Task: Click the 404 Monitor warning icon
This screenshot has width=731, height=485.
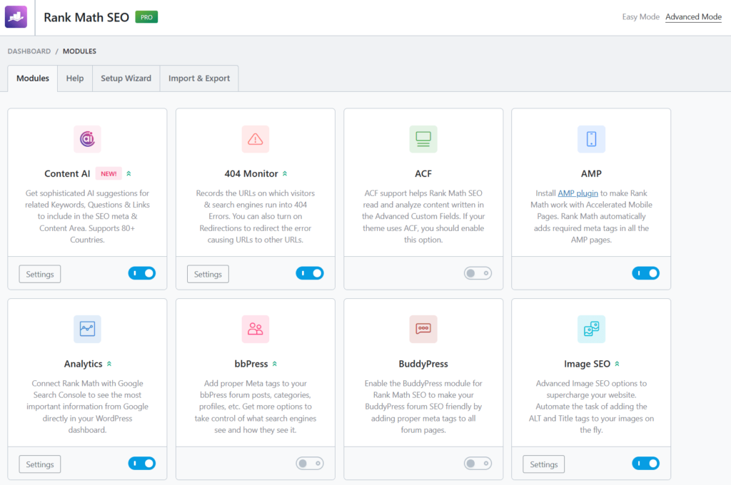Action: pyautogui.click(x=255, y=139)
